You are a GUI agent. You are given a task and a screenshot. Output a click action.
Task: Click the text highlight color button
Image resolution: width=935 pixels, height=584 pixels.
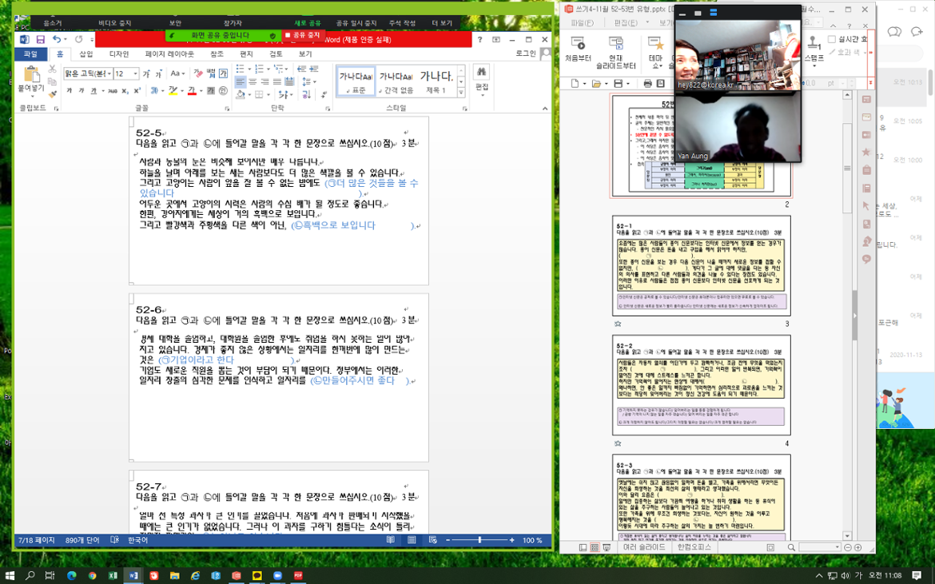click(x=173, y=91)
